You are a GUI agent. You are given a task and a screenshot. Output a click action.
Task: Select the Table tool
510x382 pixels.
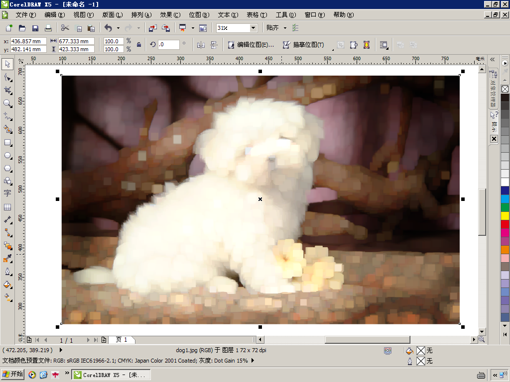(x=7, y=207)
